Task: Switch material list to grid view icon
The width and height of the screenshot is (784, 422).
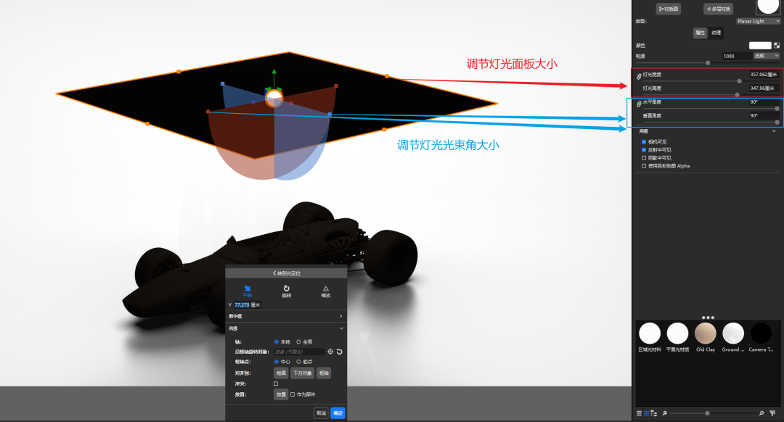Action: coord(647,413)
